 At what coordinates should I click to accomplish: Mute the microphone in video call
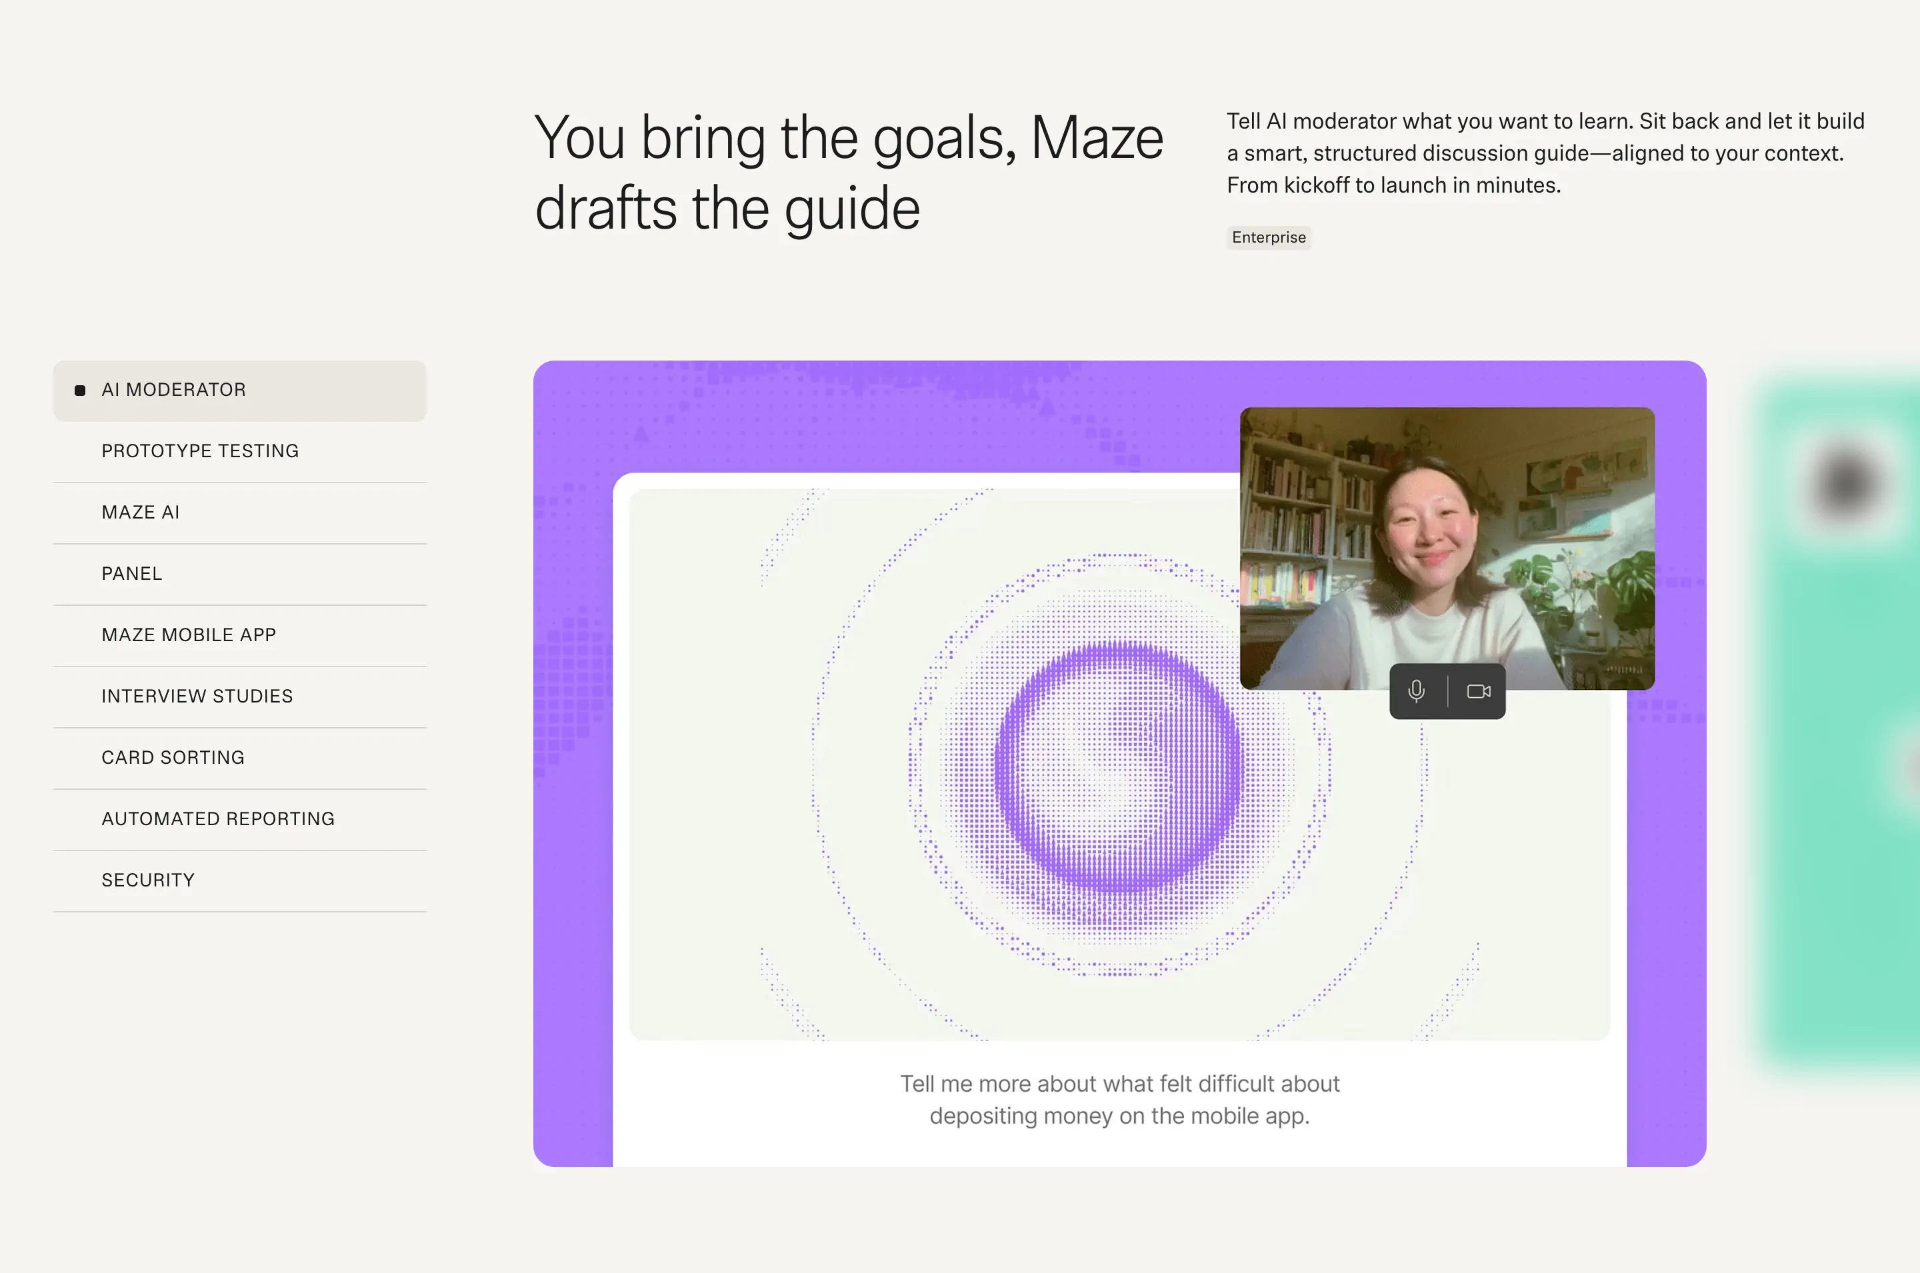coord(1417,692)
